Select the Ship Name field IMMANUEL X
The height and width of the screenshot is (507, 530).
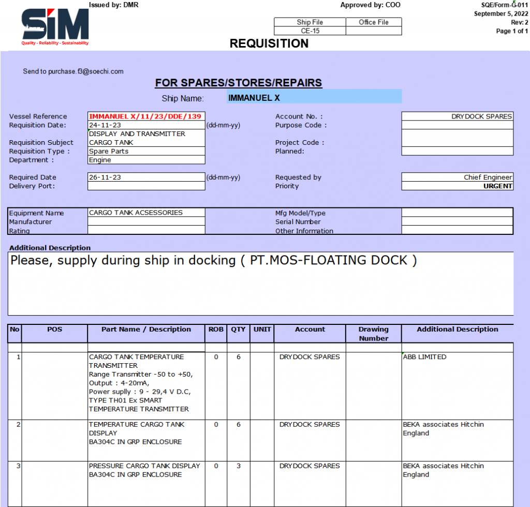(x=314, y=98)
